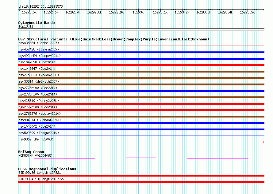Viewport: 273px width, 194px height.
Task: Click the 16p13.11 band label
Action: [26, 26]
